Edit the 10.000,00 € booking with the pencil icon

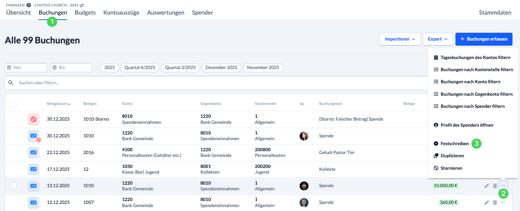click(x=486, y=185)
